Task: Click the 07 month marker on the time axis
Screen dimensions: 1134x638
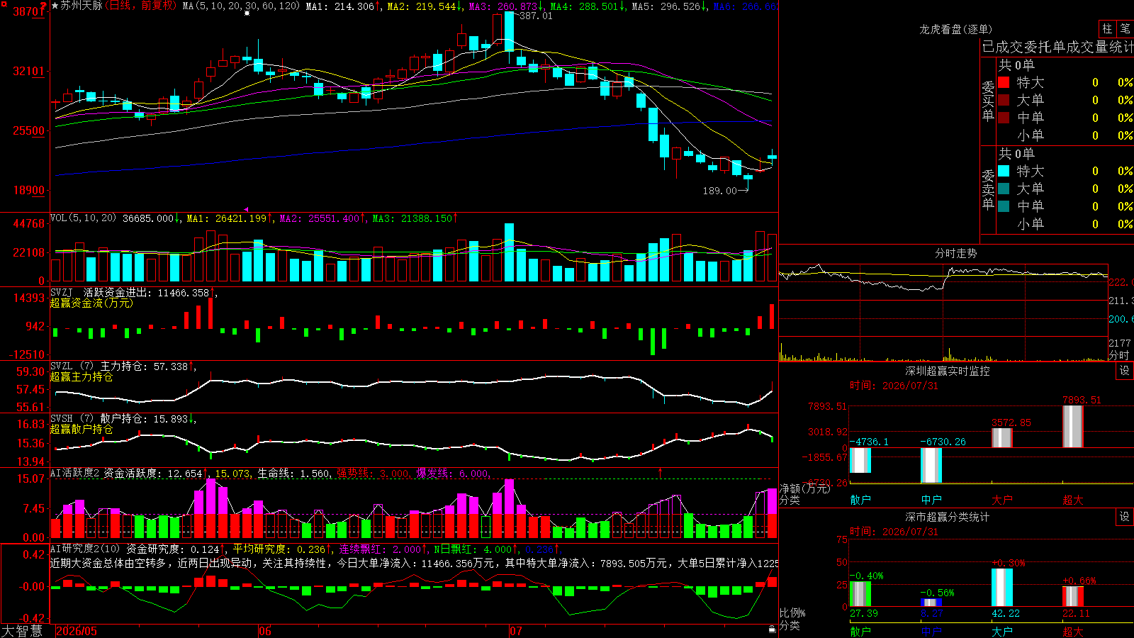Action: coord(516,631)
